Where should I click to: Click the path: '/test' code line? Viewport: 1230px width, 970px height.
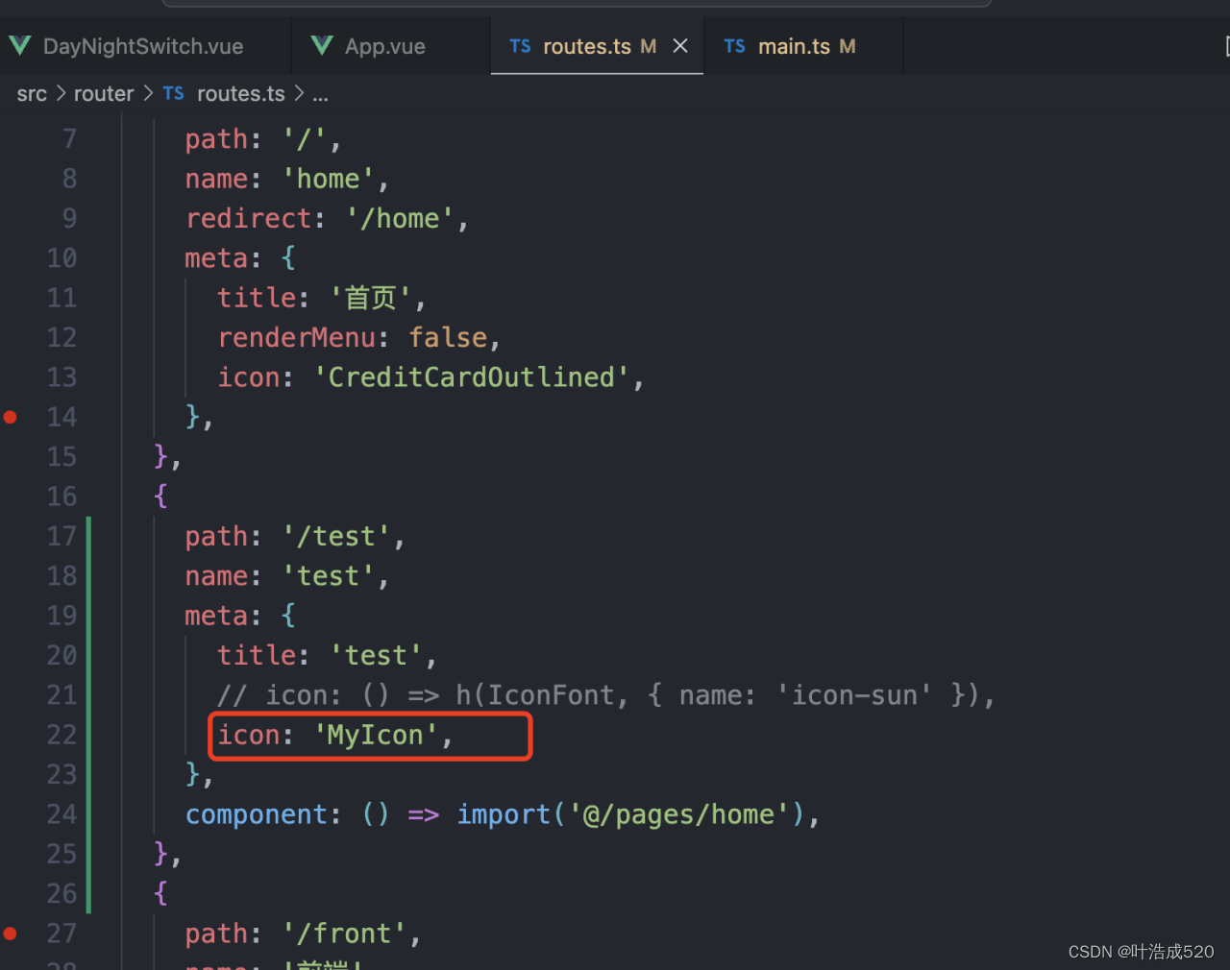(x=295, y=537)
